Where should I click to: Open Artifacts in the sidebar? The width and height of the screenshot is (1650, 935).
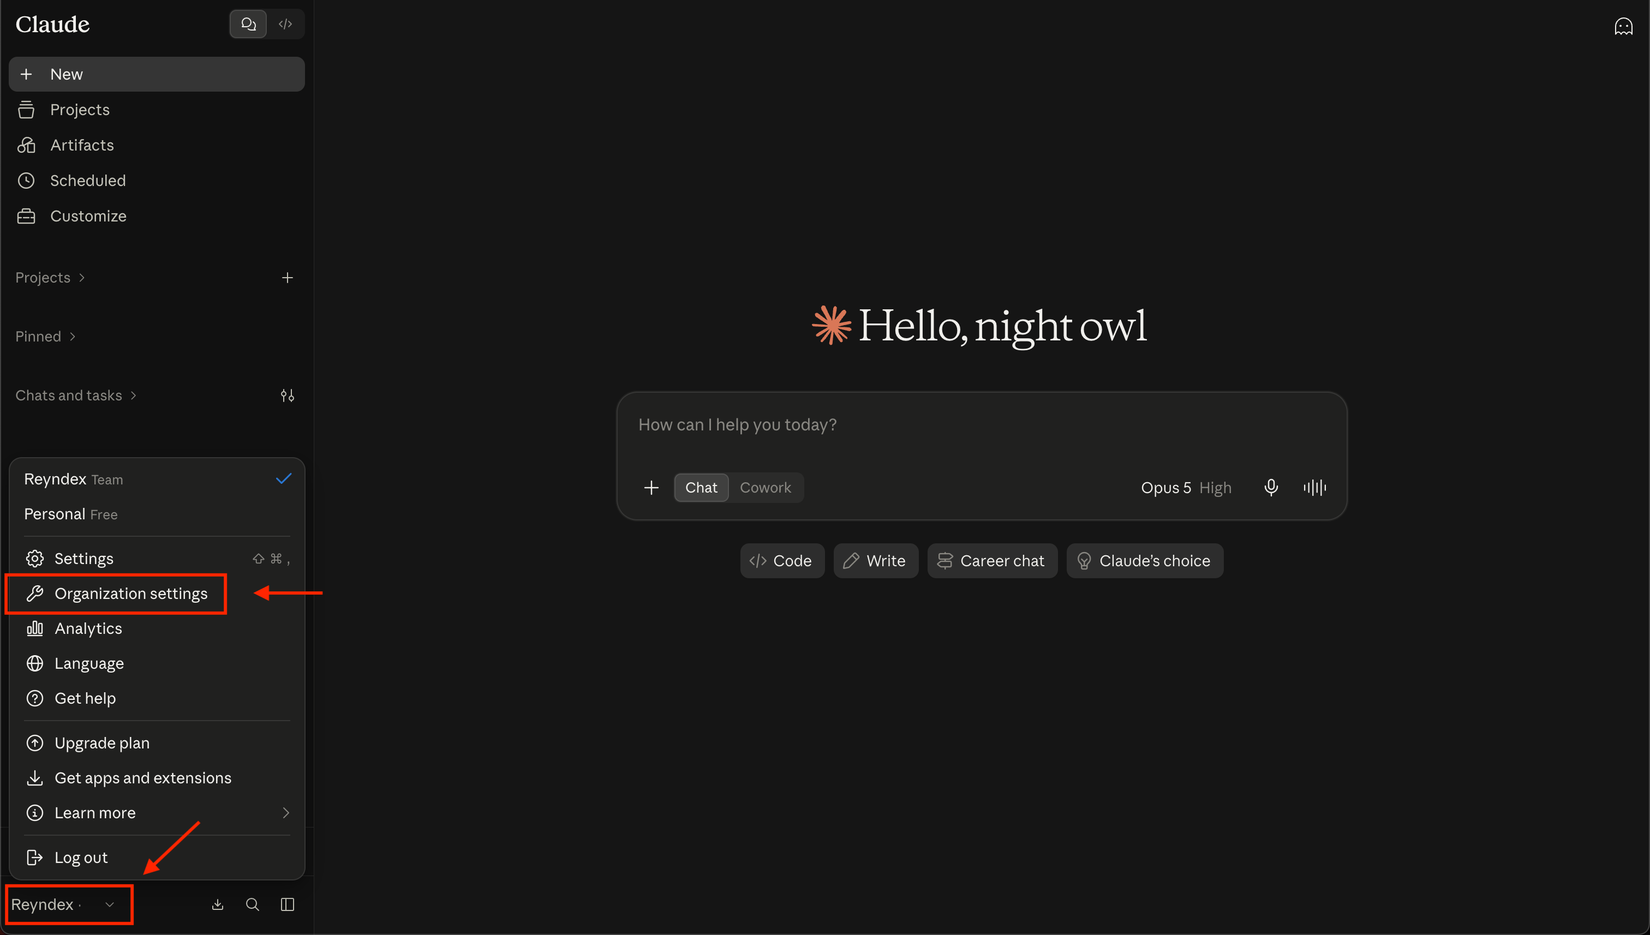pos(157,145)
